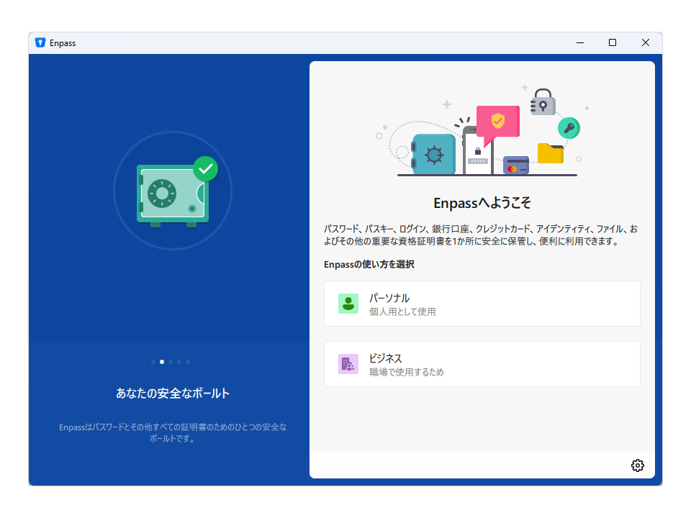Image resolution: width=691 pixels, height=518 pixels.
Task: Select ビジネス usage option
Action: pos(482,364)
